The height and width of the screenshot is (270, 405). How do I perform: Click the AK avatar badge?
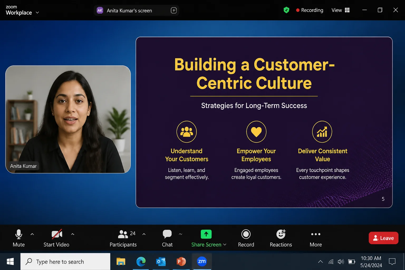[x=100, y=11]
